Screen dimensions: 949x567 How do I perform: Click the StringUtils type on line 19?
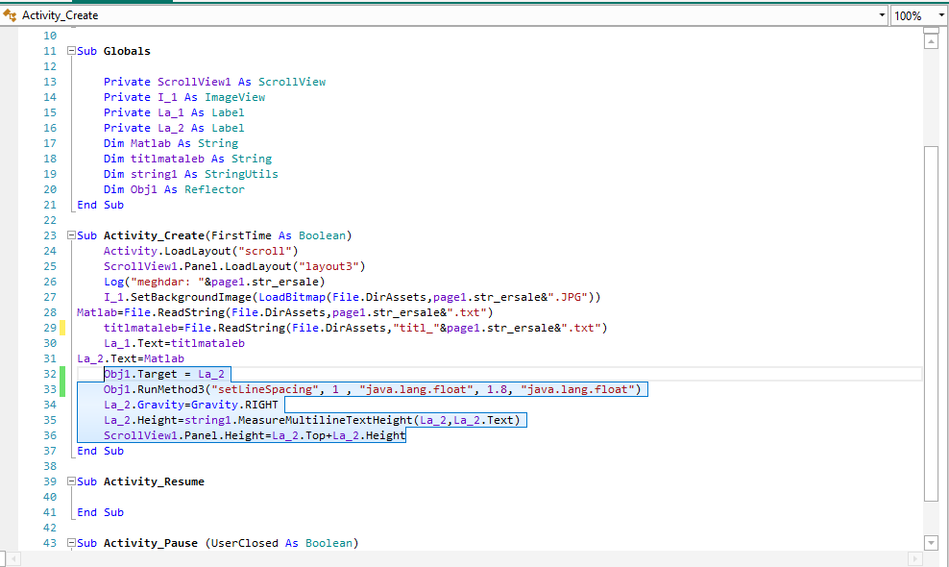click(x=246, y=174)
